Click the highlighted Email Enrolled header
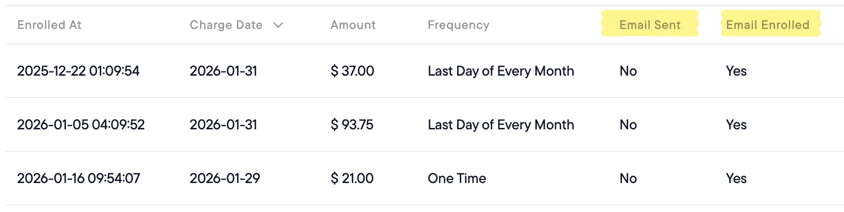The image size is (844, 212). 767,25
